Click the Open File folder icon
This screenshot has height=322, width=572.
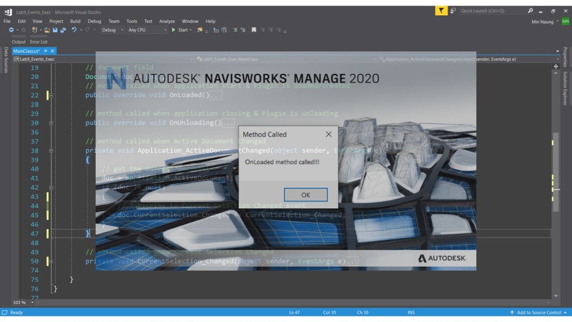click(x=47, y=30)
